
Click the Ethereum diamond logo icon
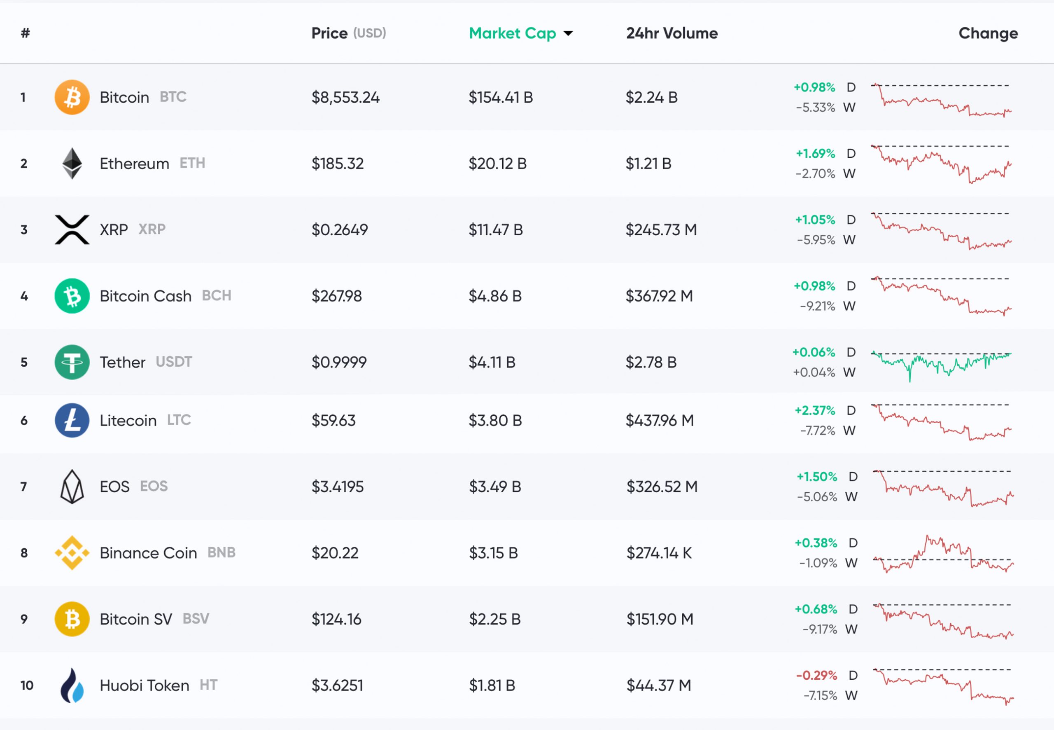[x=72, y=163]
